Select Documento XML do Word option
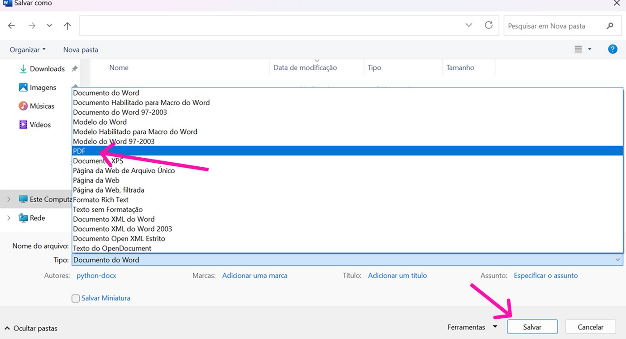Viewport: 626px width, 339px height. click(x=347, y=219)
